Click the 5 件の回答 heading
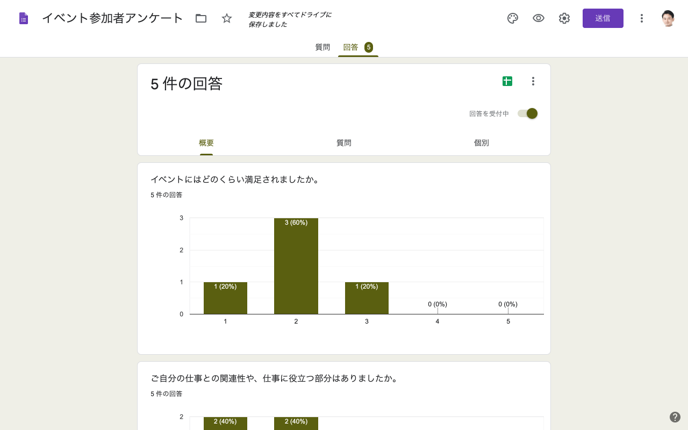 point(187,84)
